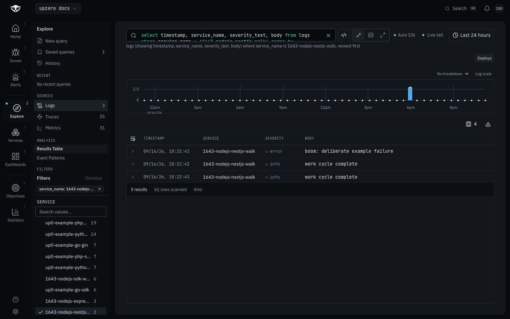
Task: Open Saved queries
Action: pyautogui.click(x=71, y=52)
